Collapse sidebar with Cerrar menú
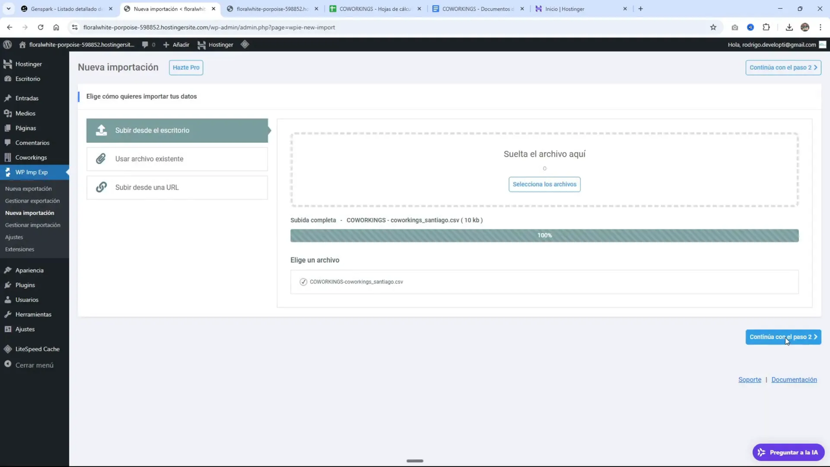This screenshot has height=467, width=830. click(x=34, y=365)
